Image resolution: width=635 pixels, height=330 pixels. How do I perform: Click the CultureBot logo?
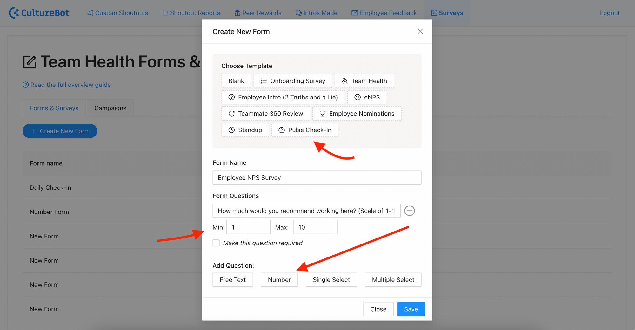(x=39, y=13)
